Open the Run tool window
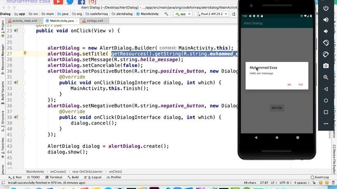This screenshot has height=189, width=337. (x=15, y=177)
